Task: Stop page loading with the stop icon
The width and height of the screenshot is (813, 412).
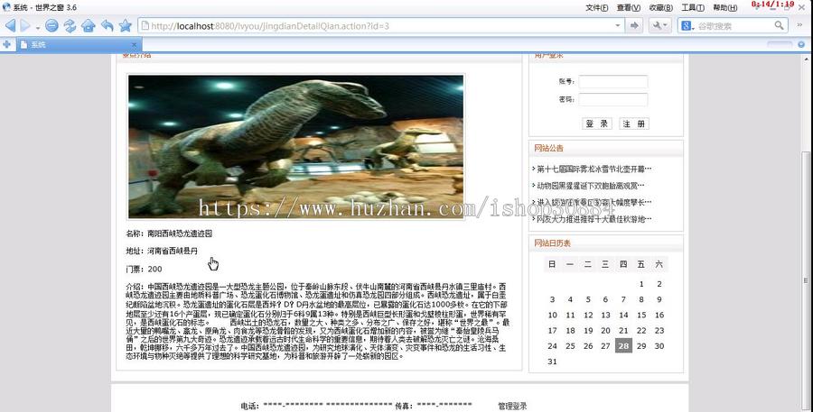Action: [x=51, y=25]
